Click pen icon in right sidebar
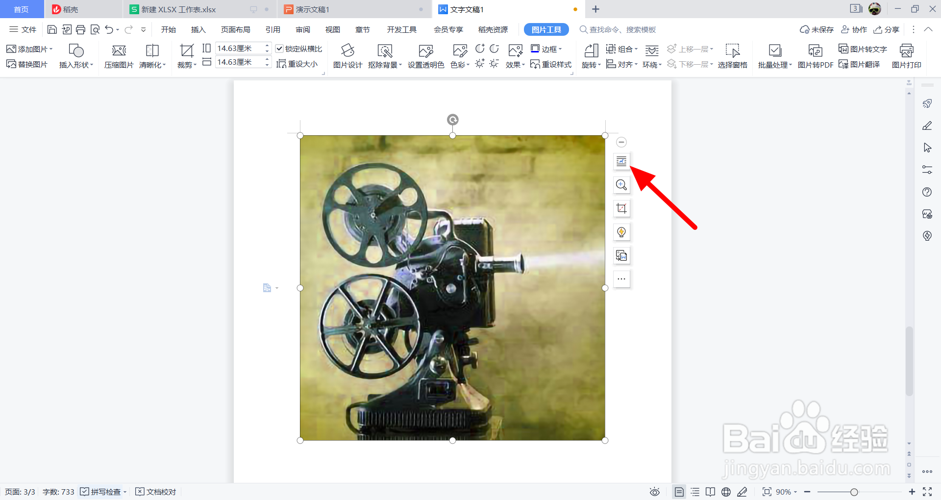 (x=927, y=126)
